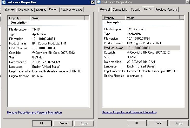Viewport: 190px width, 128px height.
Task: Click Cancel in tm1s.exe Properties
Action: tap(63, 123)
